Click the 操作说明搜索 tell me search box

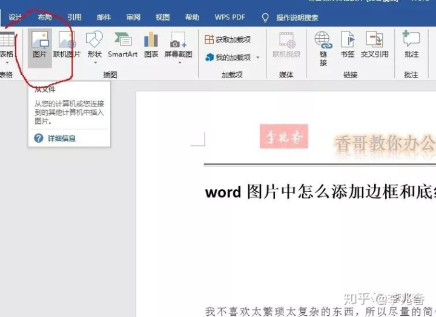click(x=297, y=18)
